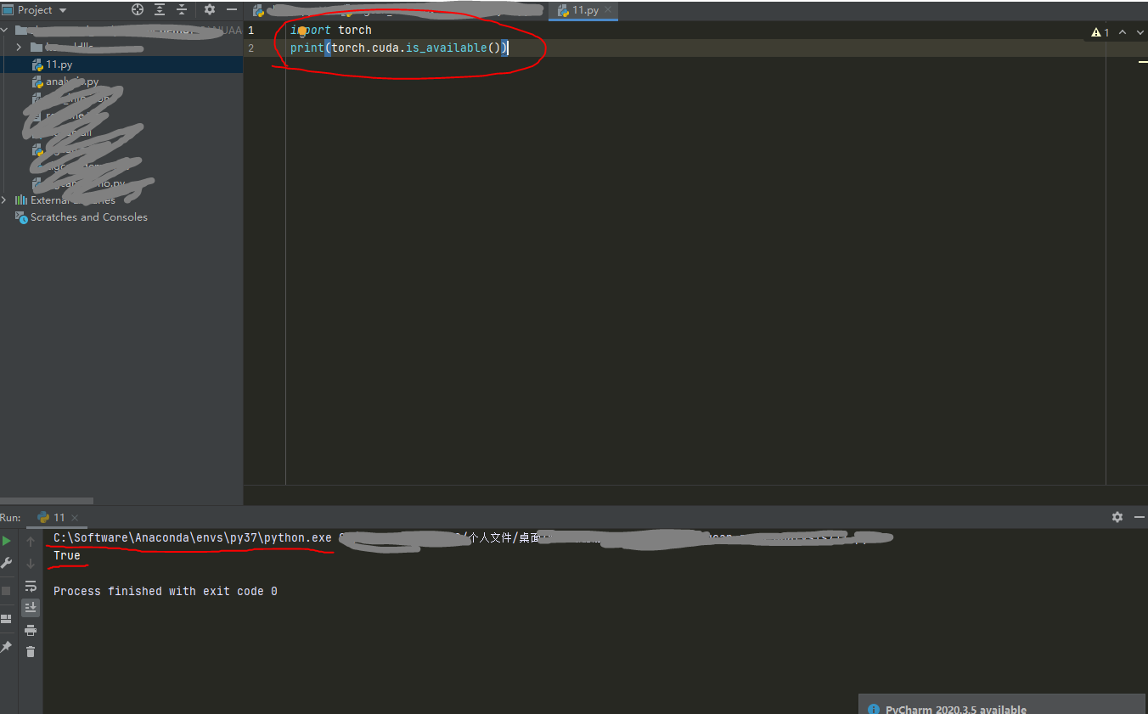Click Up the Stack Trace arrow
Image resolution: width=1148 pixels, height=714 pixels.
[31, 541]
